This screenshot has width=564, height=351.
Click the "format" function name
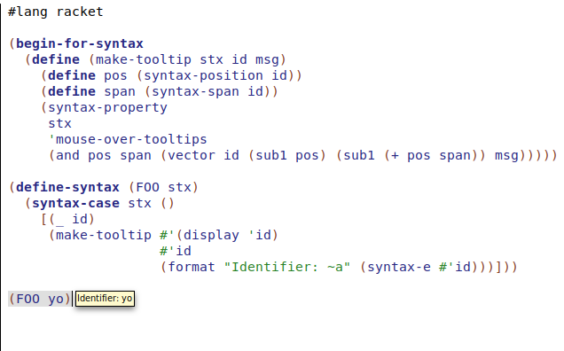(192, 267)
